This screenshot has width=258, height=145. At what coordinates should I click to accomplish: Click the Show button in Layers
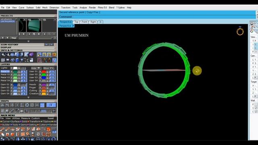click(x=48, y=68)
